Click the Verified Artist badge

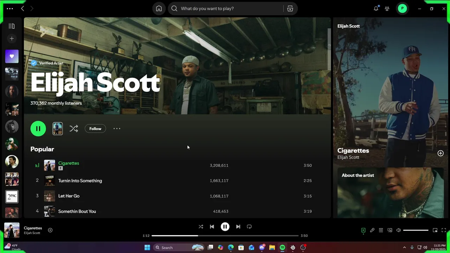click(x=47, y=63)
